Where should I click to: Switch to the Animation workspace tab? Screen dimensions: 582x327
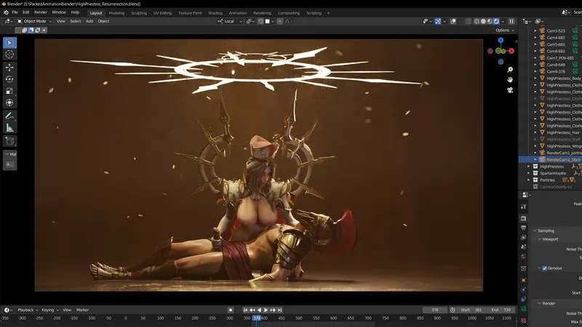(238, 13)
